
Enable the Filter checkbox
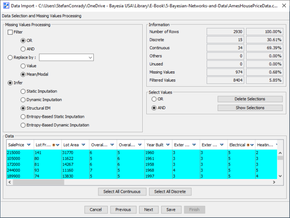point(10,32)
